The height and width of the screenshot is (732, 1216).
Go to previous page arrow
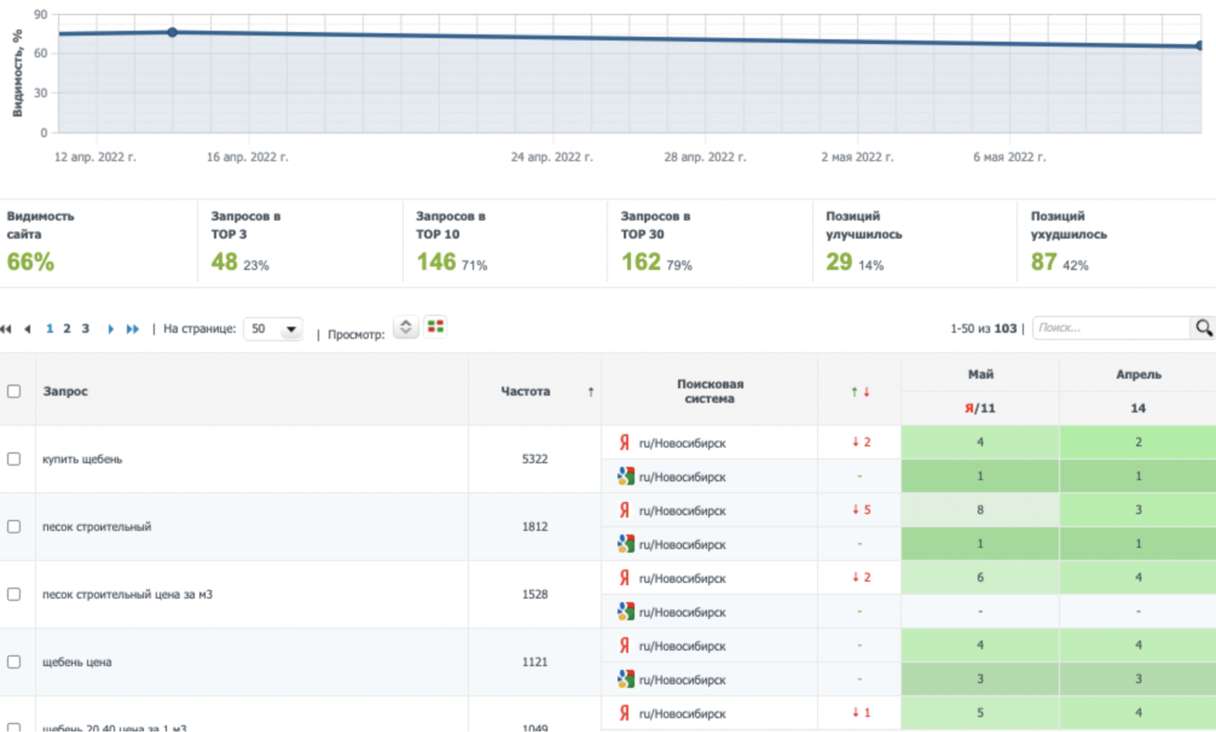[28, 329]
